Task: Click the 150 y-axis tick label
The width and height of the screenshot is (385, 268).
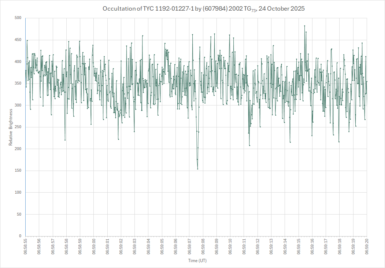Action: coord(18,171)
